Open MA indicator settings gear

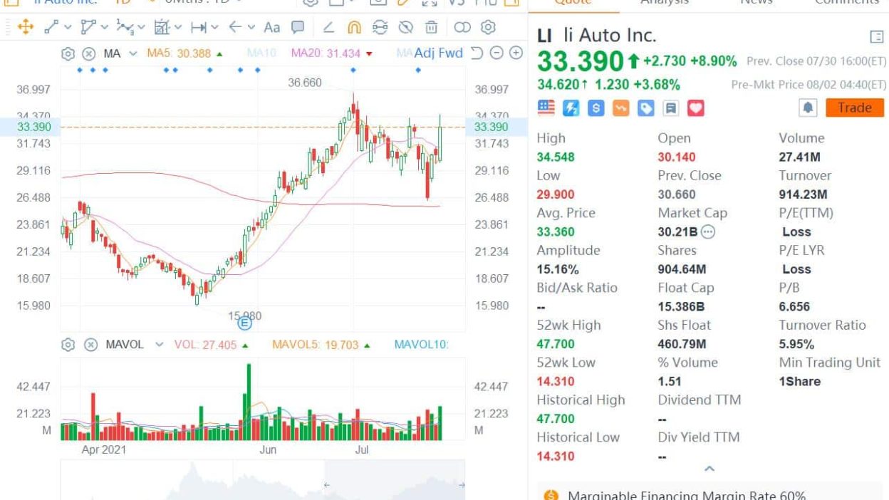tap(68, 53)
